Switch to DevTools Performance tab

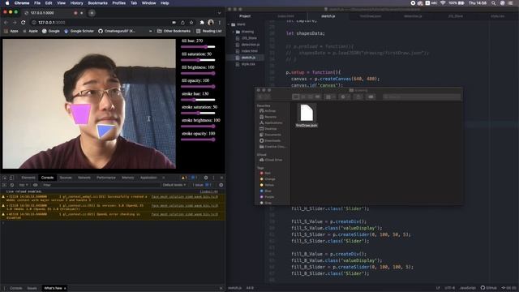tap(106, 178)
